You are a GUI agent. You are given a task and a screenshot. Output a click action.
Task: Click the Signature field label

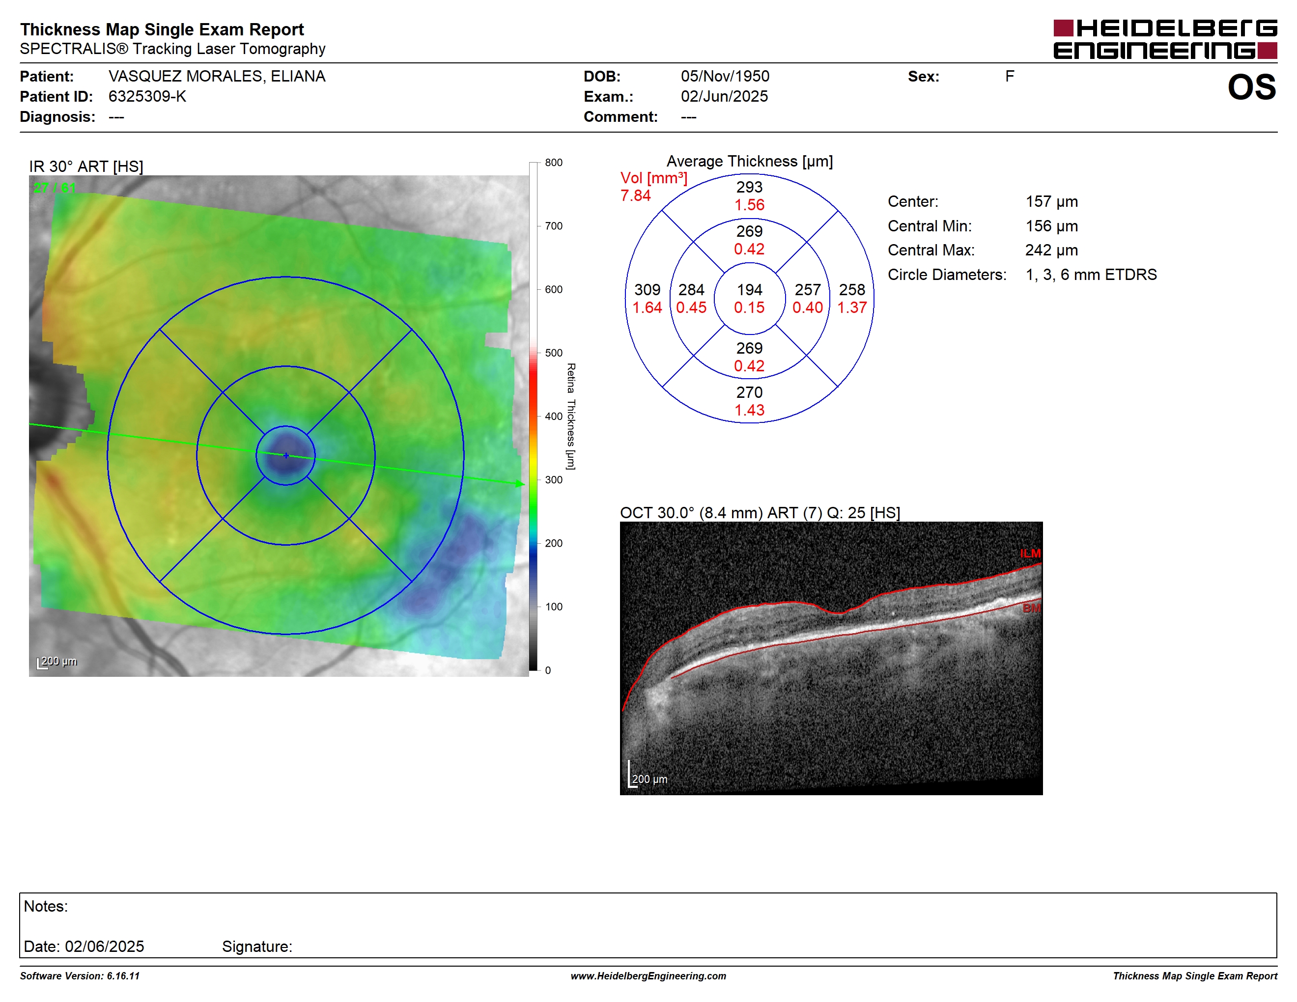coord(257,947)
